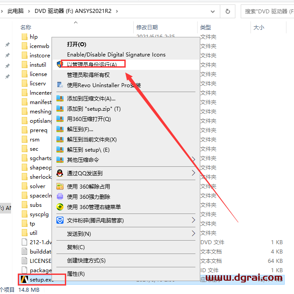Screen dimensions: 294x294
Task: Select 打开(O) in context menu
Action: pyautogui.click(x=77, y=44)
